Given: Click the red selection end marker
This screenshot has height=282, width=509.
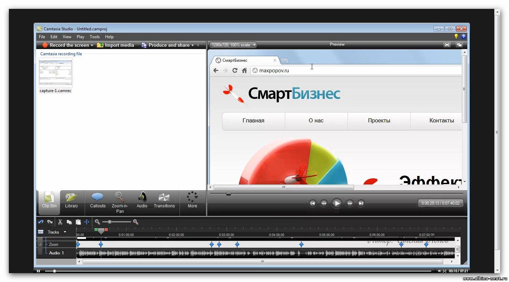Looking at the screenshot, I should pyautogui.click(x=106, y=230).
